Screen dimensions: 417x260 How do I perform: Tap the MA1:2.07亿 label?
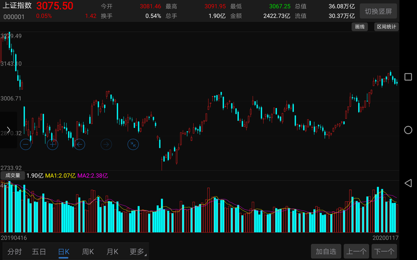coord(60,176)
